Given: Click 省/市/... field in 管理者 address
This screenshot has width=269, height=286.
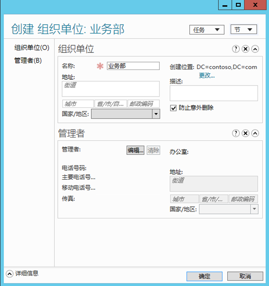Looking at the screenshot, I should 214,199.
